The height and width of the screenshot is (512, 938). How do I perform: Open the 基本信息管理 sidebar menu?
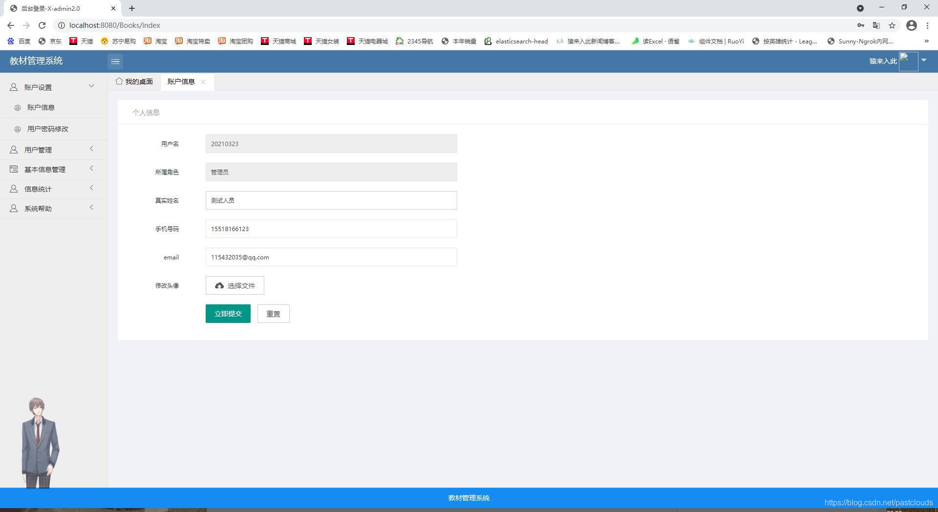(x=54, y=169)
